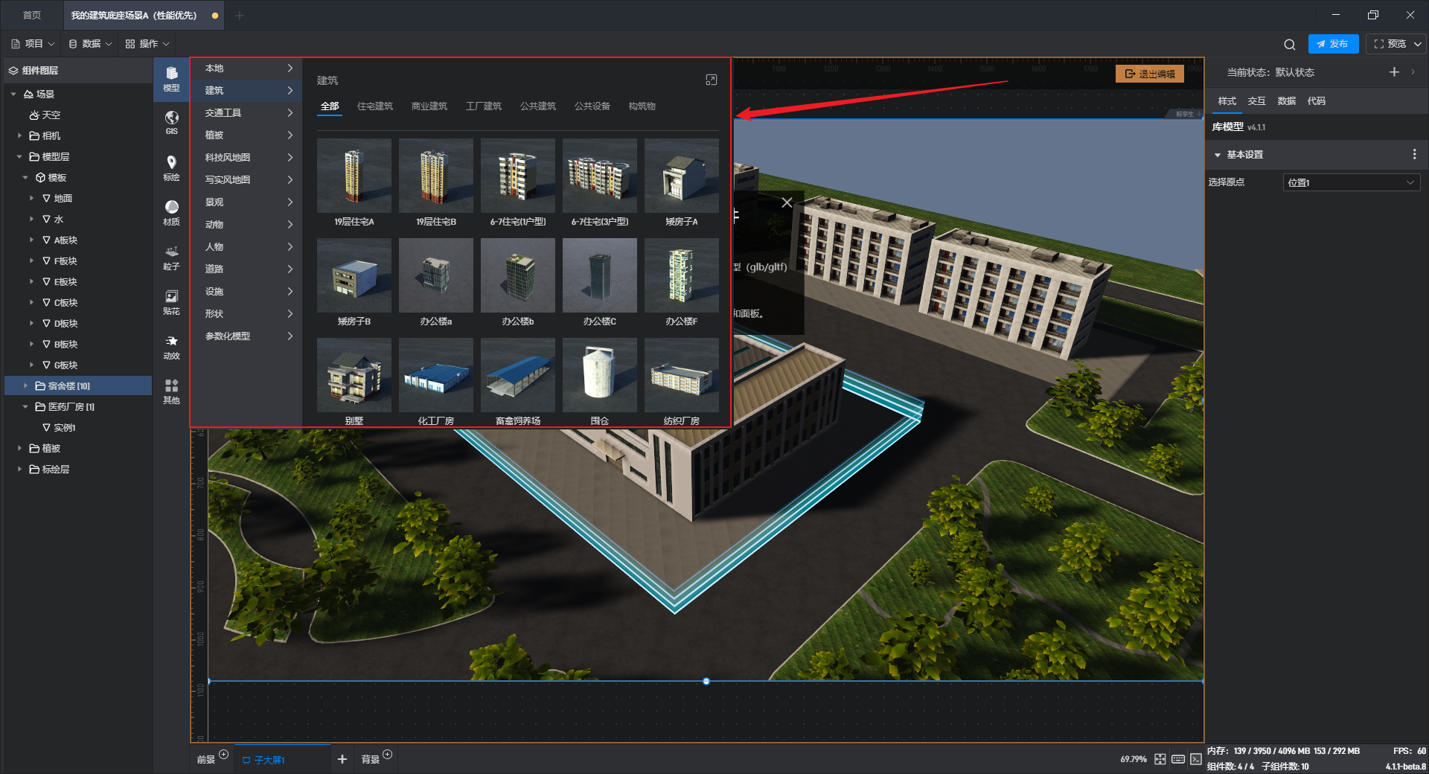Image resolution: width=1429 pixels, height=774 pixels.
Task: Open the 材质 material panel icon
Action: (171, 212)
